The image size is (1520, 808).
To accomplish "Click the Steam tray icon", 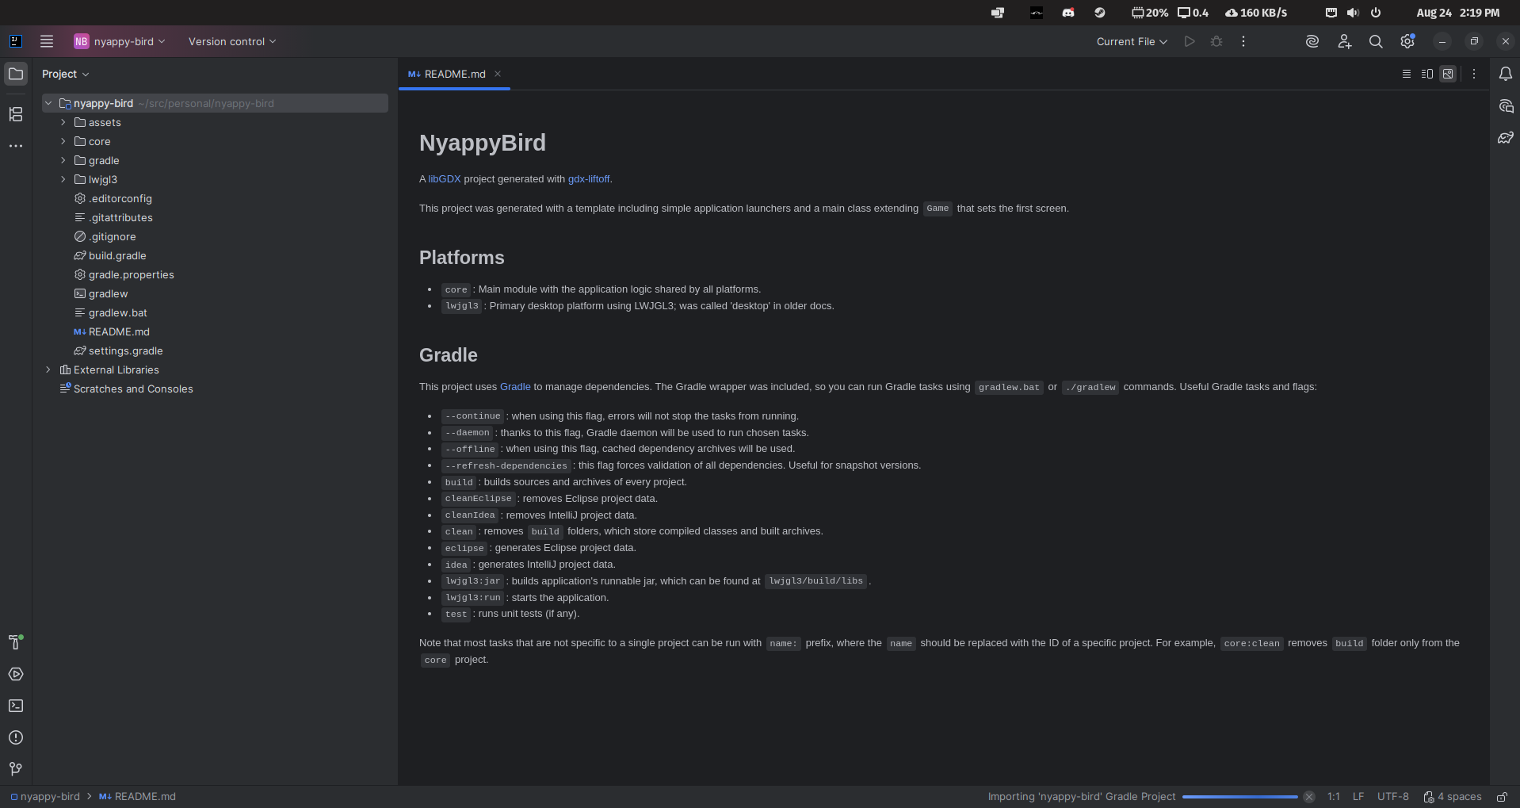I will tap(1100, 13).
